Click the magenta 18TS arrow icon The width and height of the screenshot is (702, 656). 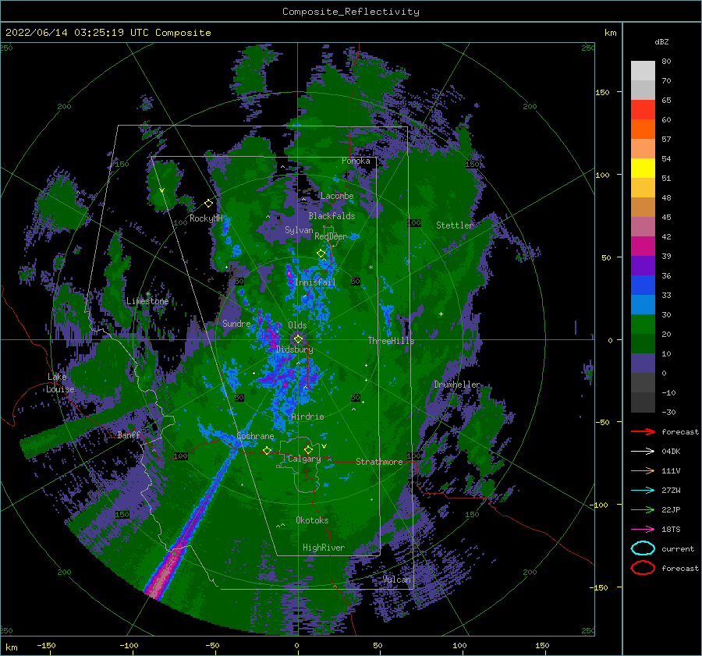[643, 530]
